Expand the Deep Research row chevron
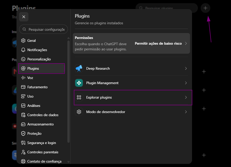Viewport: 231px width, 167px height. pyautogui.click(x=186, y=68)
